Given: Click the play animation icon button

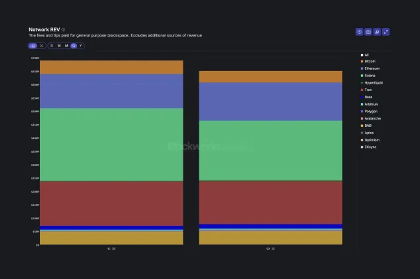Looking at the screenshot, I should [x=360, y=32].
